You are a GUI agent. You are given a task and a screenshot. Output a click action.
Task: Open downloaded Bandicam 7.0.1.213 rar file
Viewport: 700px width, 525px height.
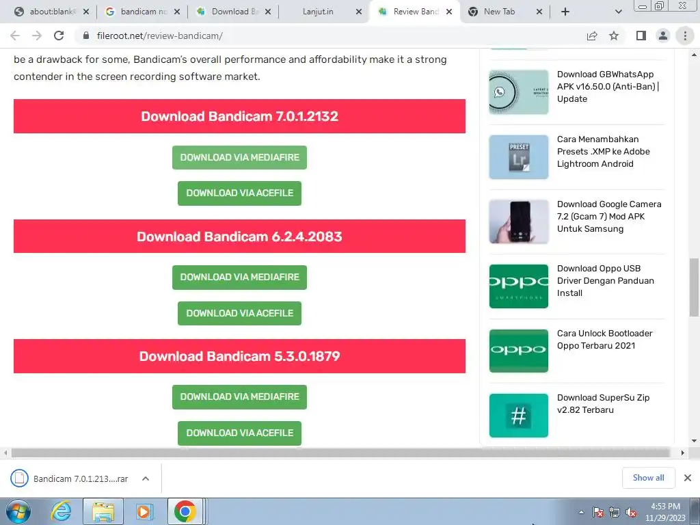(70, 479)
